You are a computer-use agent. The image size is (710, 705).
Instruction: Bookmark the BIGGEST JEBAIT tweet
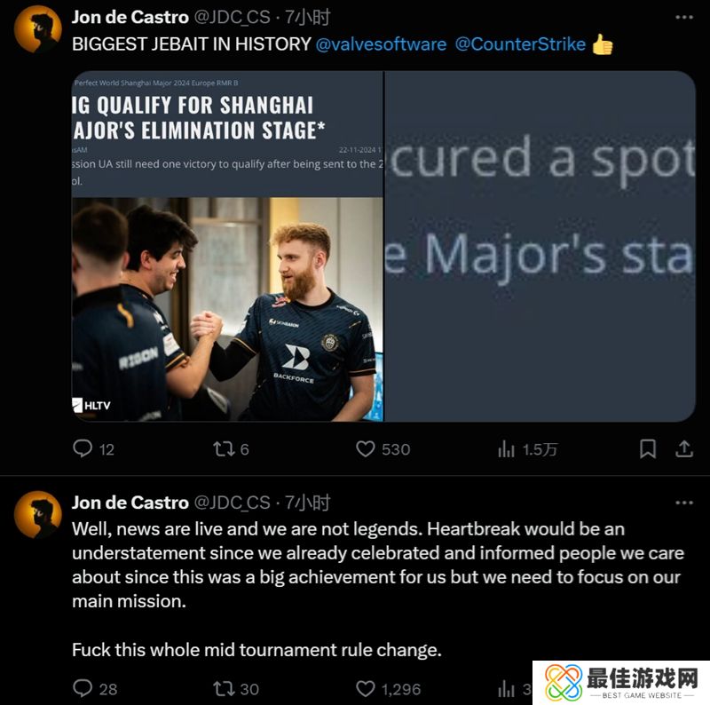(648, 448)
